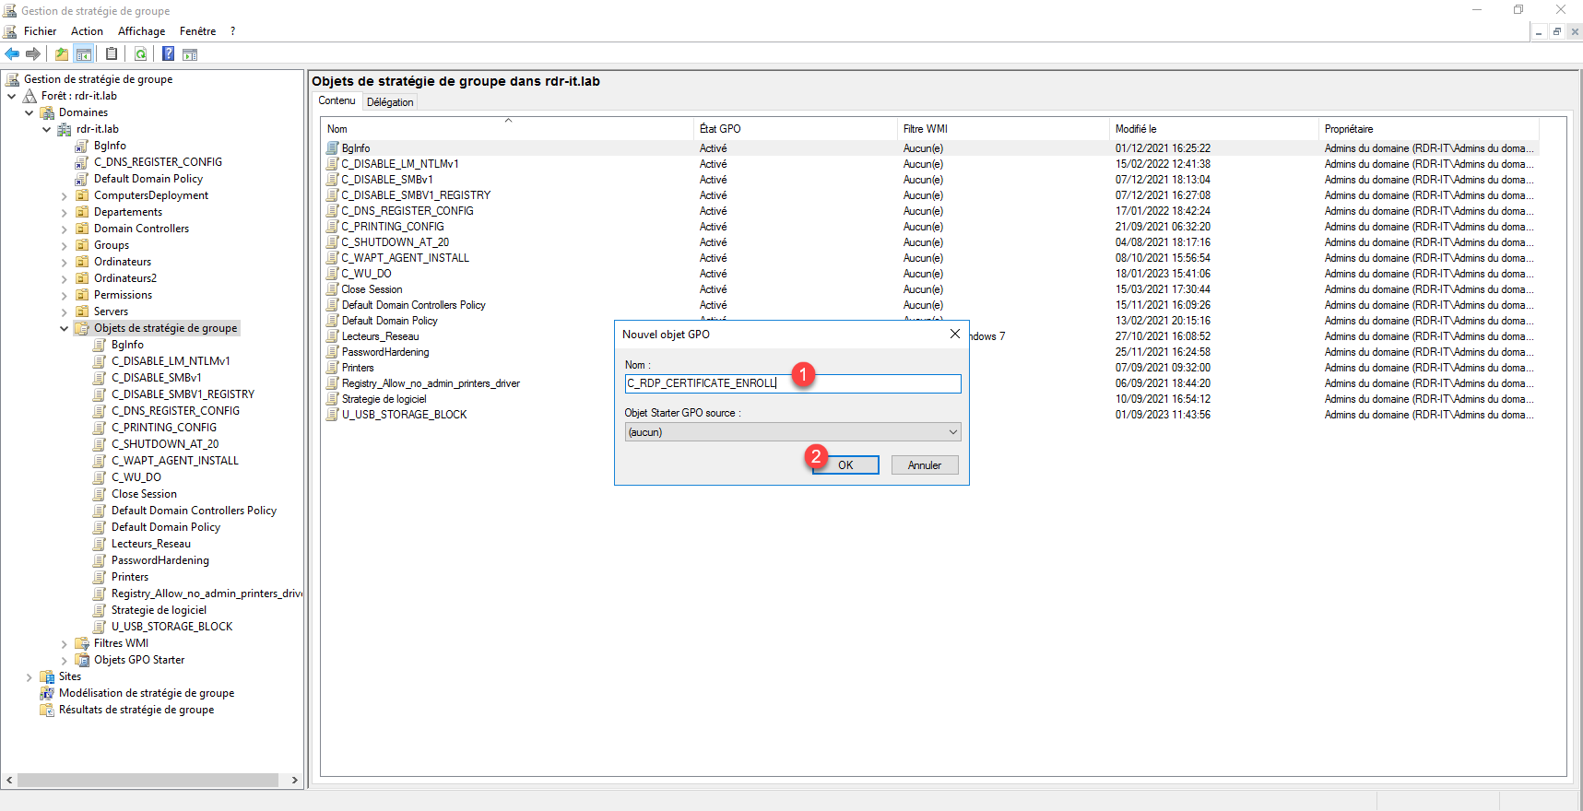
Task: Click the blue Back arrow in toolbar
Action: 12,54
